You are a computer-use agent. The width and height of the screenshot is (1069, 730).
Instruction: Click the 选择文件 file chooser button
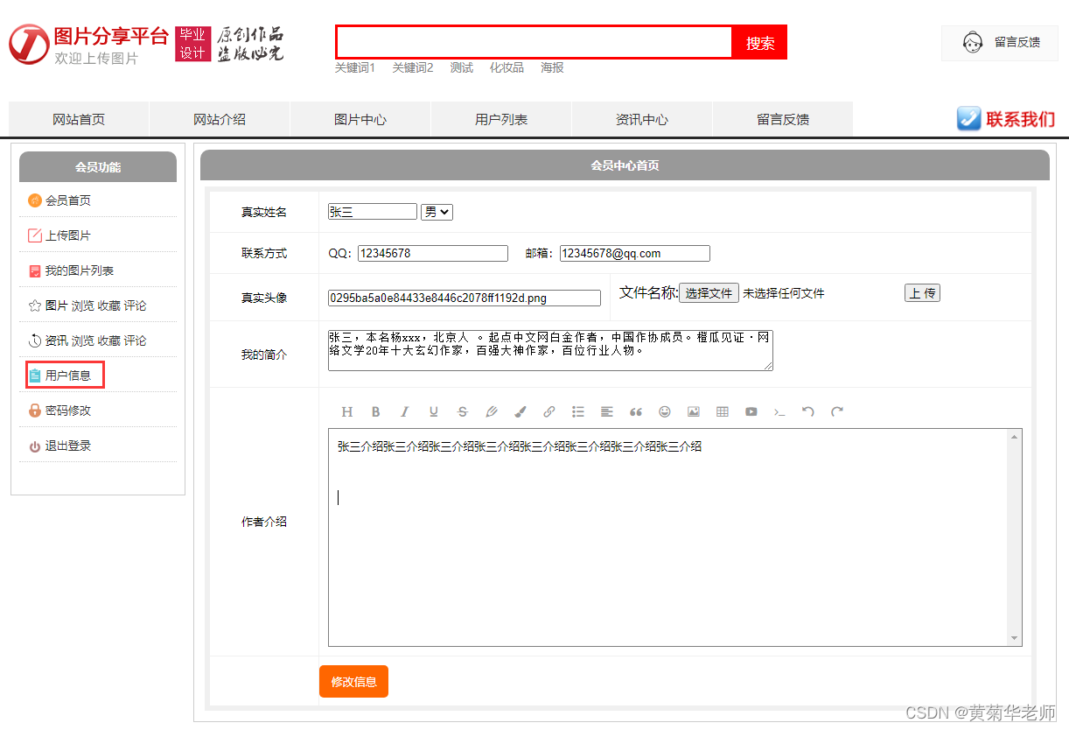tap(709, 293)
